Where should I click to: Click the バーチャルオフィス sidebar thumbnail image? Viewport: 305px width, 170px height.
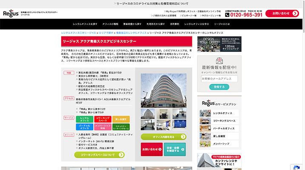pos(205,128)
